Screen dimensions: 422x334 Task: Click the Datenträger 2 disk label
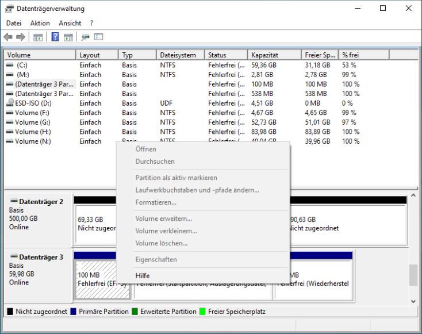click(x=41, y=202)
